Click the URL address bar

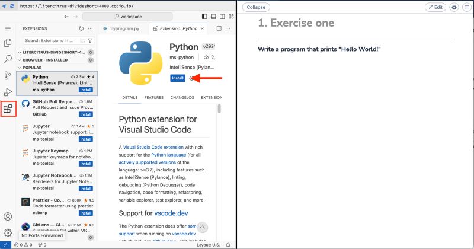76,6
